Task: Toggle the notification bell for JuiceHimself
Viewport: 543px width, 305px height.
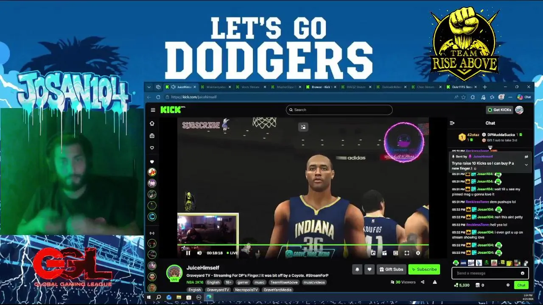Action: pos(357,269)
